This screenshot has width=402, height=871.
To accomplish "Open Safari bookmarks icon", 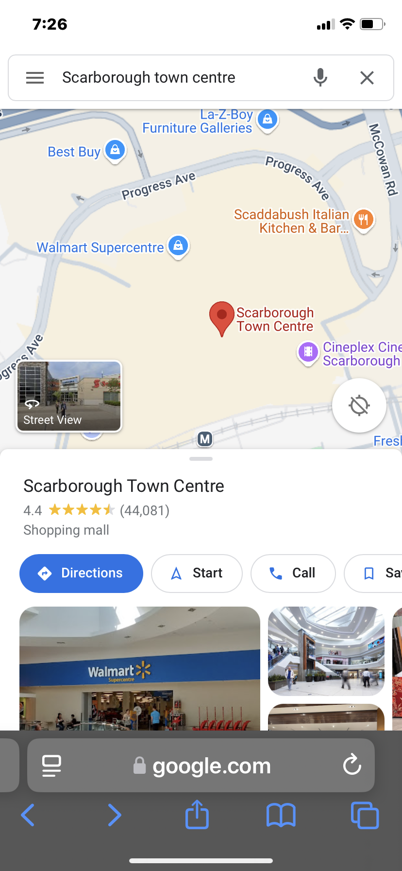I will [x=281, y=815].
